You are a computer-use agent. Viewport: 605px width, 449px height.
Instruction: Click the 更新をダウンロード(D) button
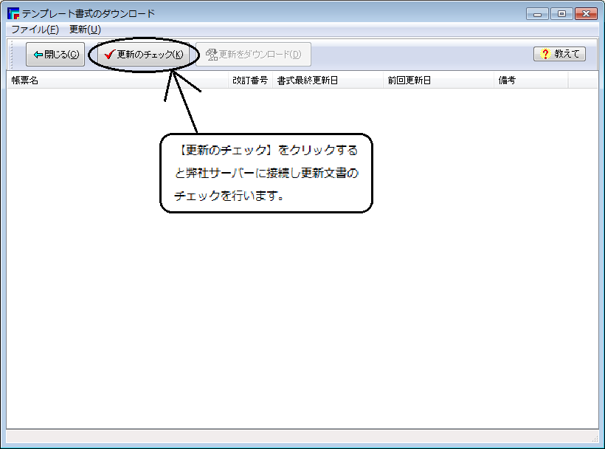(253, 55)
